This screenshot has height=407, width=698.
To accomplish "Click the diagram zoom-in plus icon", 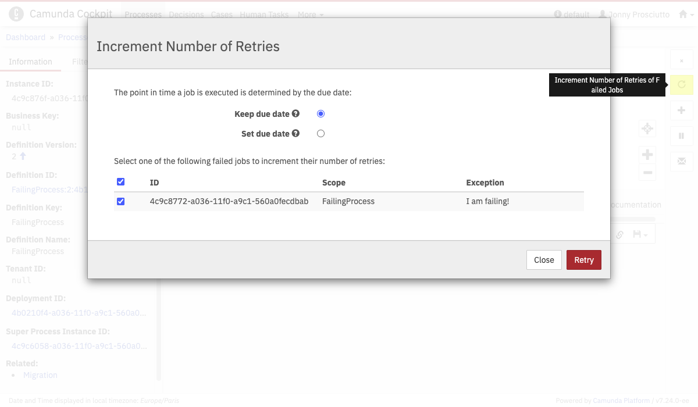I will pyautogui.click(x=647, y=154).
